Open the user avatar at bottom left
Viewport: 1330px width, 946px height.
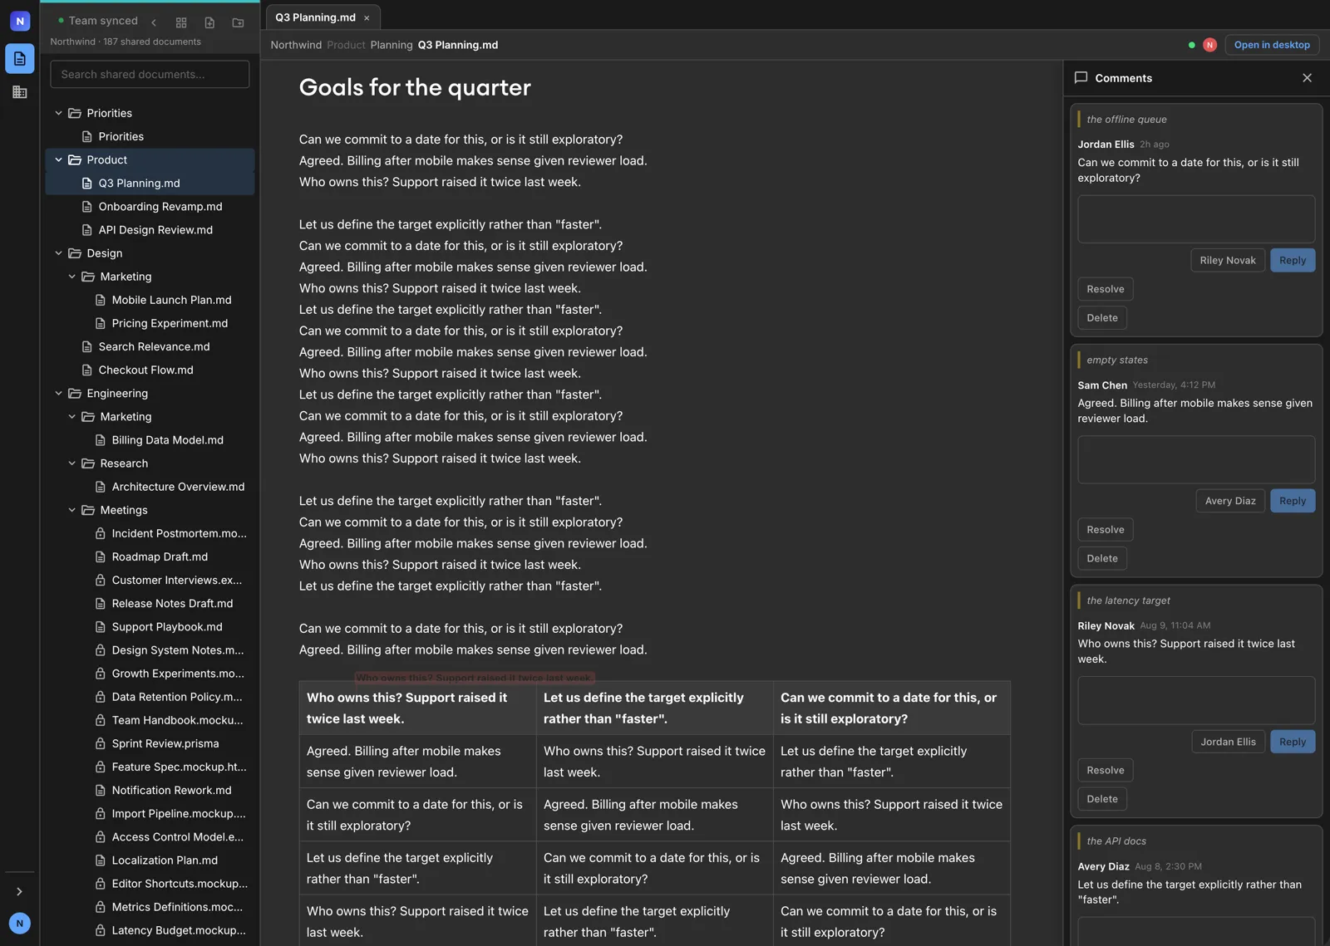(x=20, y=923)
